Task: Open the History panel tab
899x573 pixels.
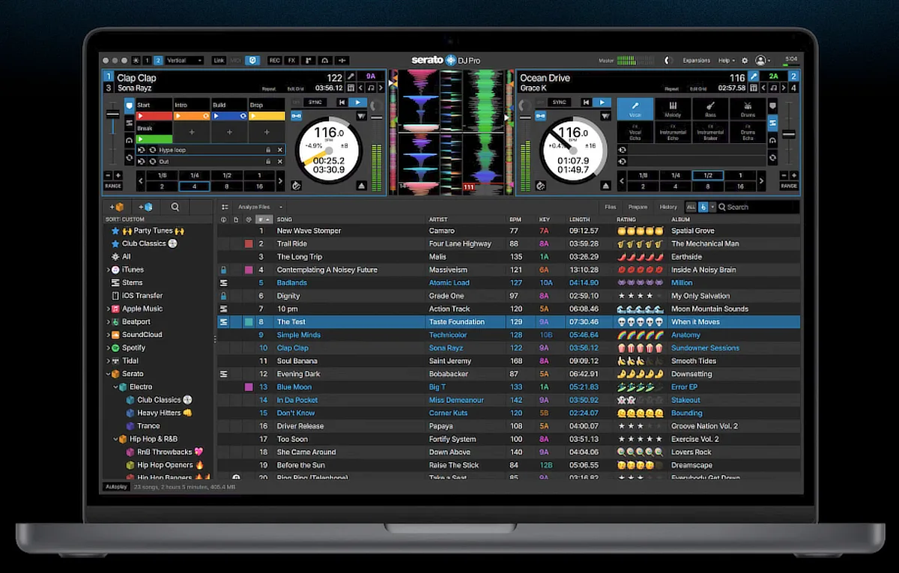Action: (668, 207)
